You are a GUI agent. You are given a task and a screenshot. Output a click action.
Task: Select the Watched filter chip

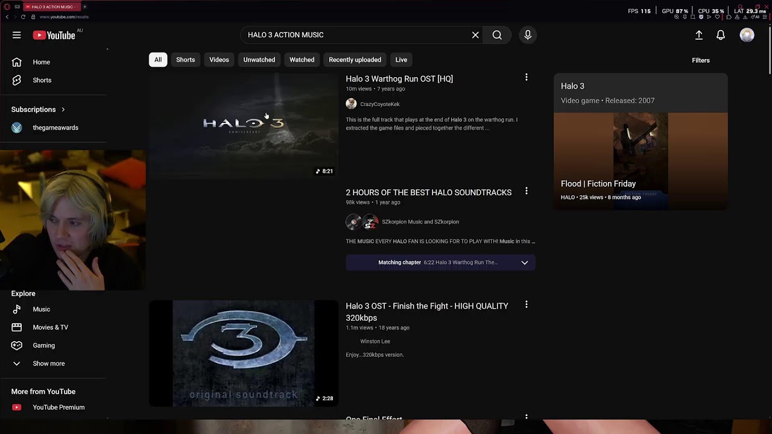(302, 60)
